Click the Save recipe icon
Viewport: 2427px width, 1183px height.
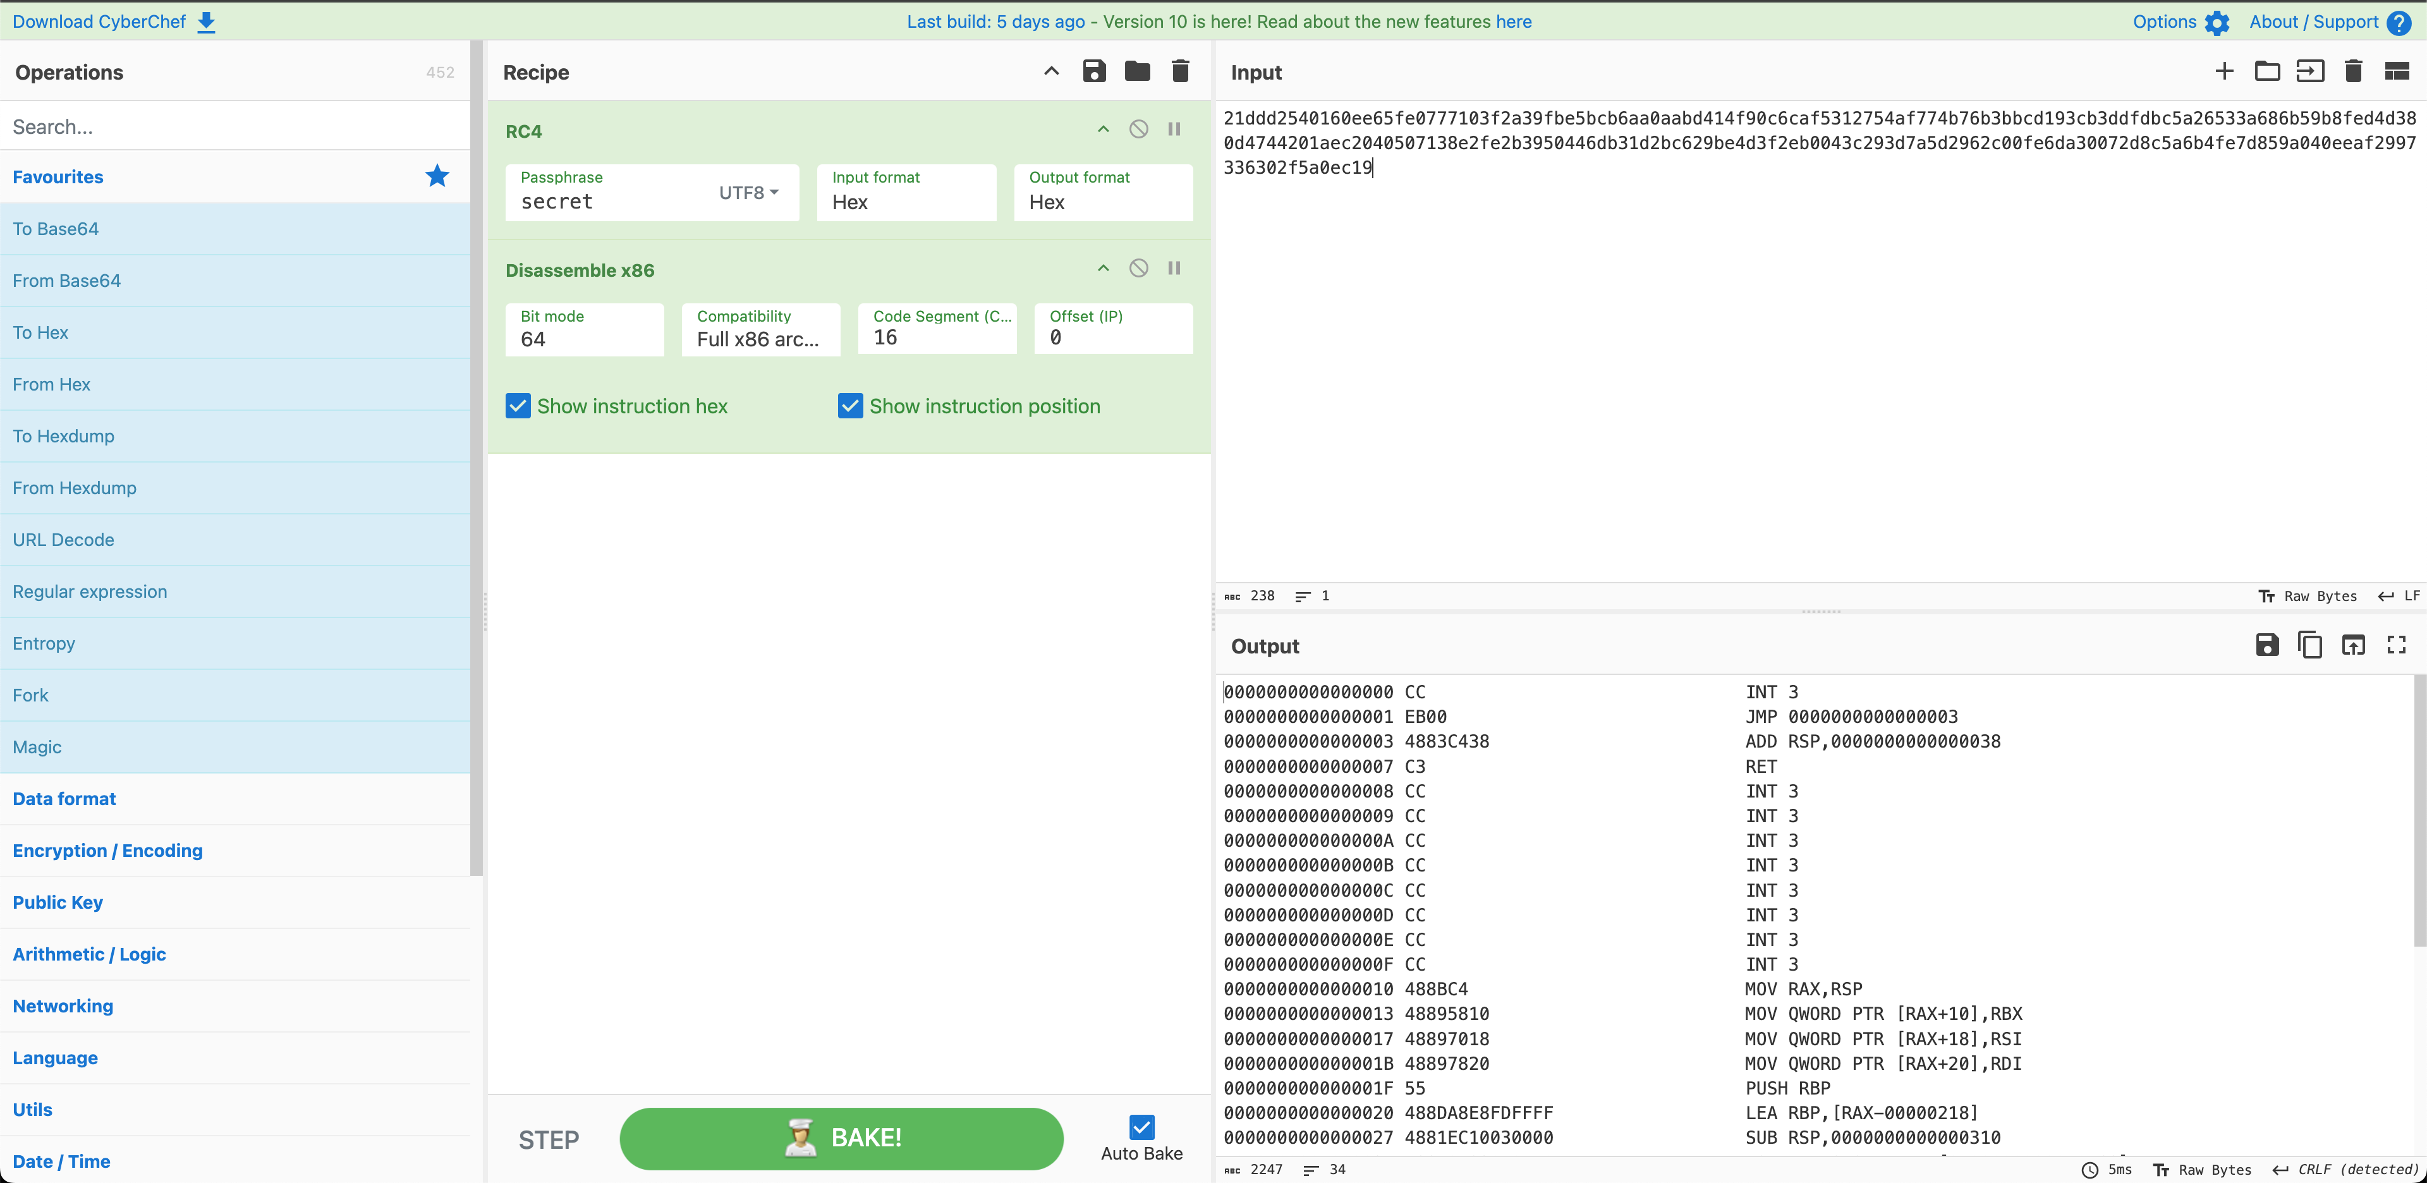coord(1094,71)
